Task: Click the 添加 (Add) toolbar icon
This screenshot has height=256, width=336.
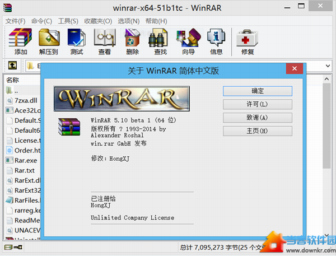Action: (x=20, y=38)
